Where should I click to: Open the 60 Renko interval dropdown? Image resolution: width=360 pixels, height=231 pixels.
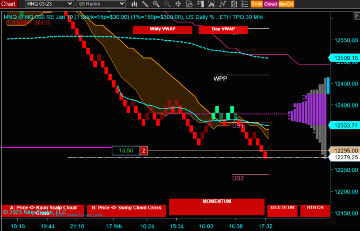[101, 4]
